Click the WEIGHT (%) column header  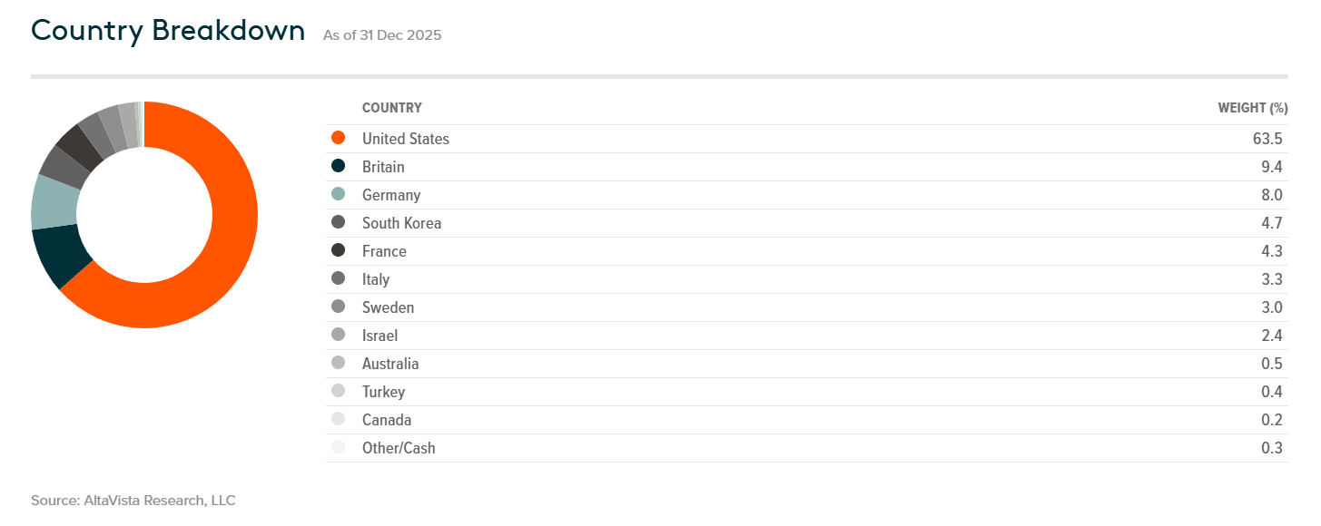click(x=1252, y=108)
